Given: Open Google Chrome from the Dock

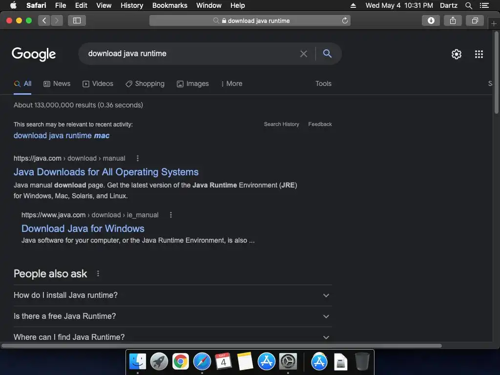Looking at the screenshot, I should [x=181, y=362].
